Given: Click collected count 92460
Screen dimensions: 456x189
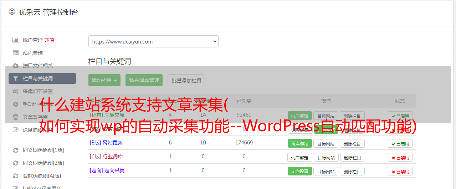Looking at the screenshot, I should (244, 115).
